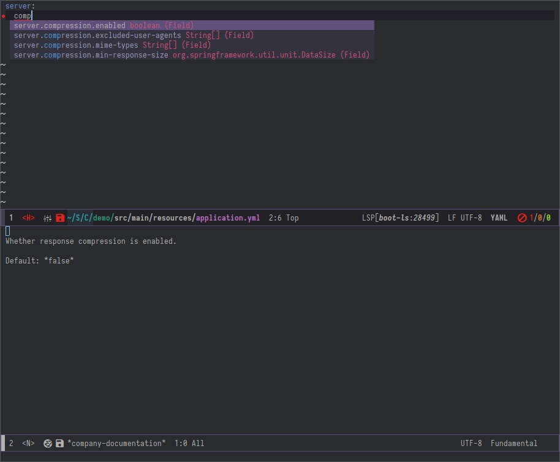Select server.compression.min-response-size completion
This screenshot has width=560, height=462.
(192, 55)
